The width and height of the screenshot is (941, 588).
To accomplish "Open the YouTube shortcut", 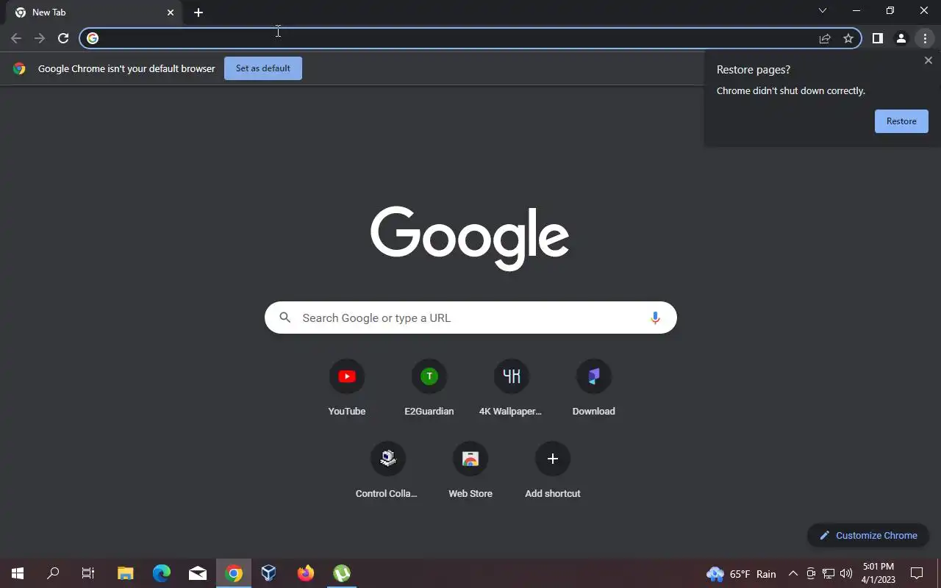I will coord(347,389).
